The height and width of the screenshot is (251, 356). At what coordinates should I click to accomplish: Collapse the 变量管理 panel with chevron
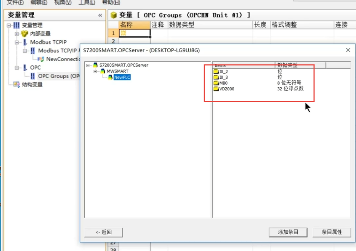pyautogui.click(x=100, y=15)
